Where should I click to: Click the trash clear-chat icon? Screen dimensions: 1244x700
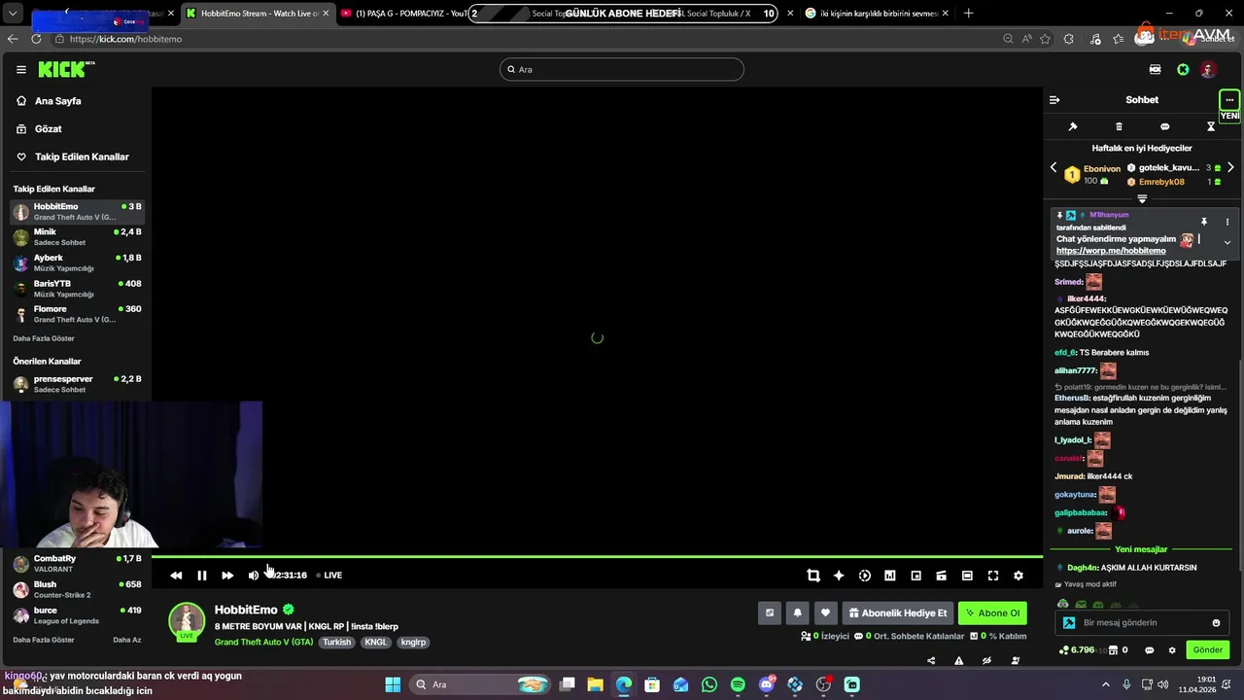(1119, 126)
